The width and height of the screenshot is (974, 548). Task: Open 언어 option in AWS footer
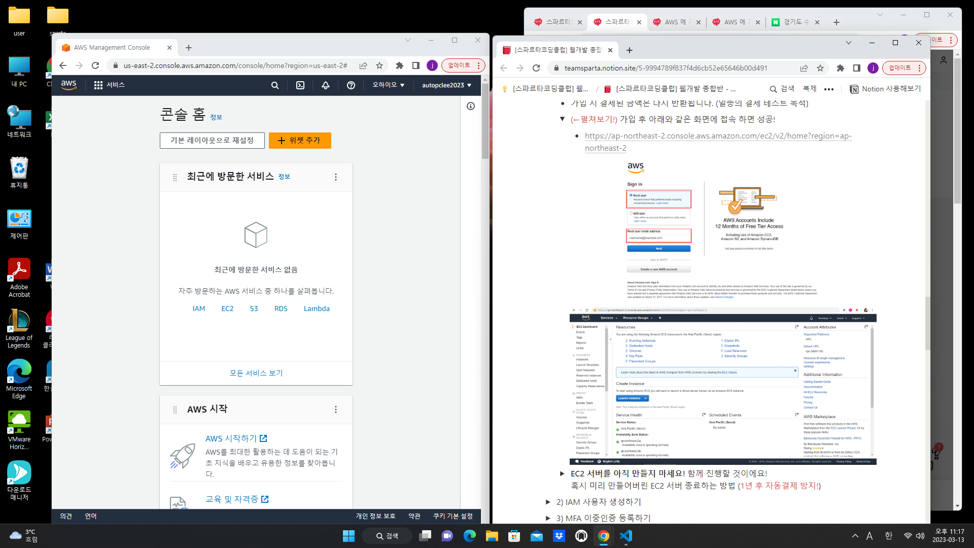(91, 516)
